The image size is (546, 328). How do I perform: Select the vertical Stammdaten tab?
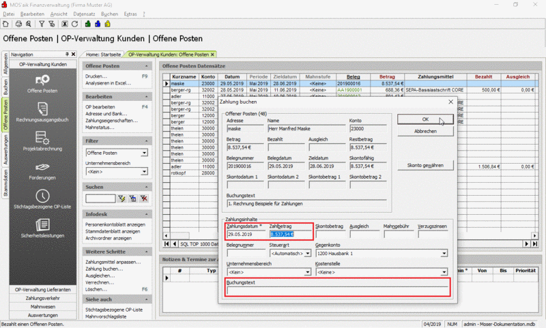pyautogui.click(x=5, y=183)
